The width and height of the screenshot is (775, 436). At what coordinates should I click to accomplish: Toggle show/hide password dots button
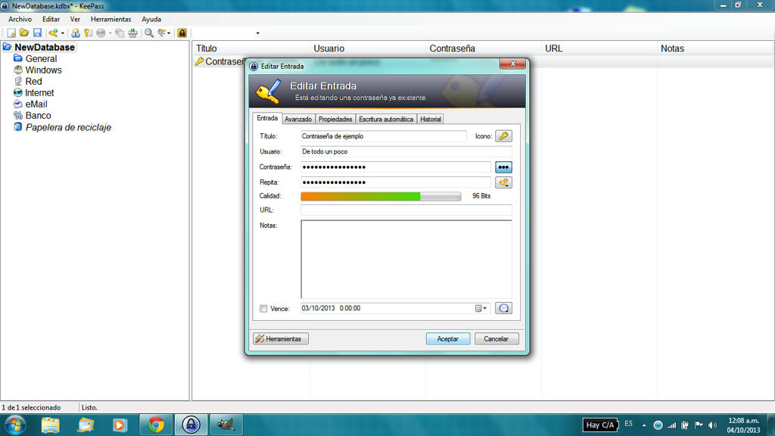(503, 167)
